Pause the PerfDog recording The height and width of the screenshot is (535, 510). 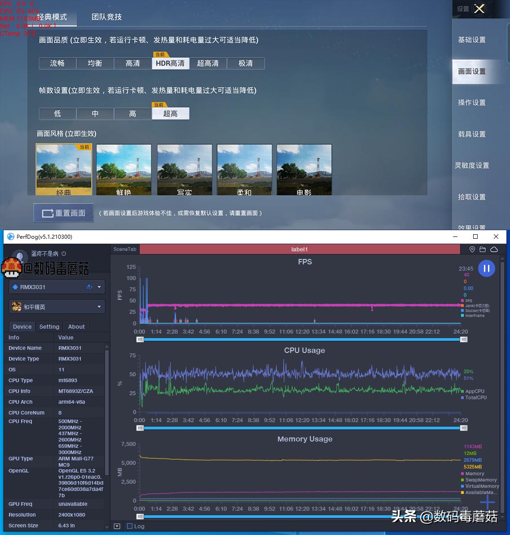[x=487, y=268]
